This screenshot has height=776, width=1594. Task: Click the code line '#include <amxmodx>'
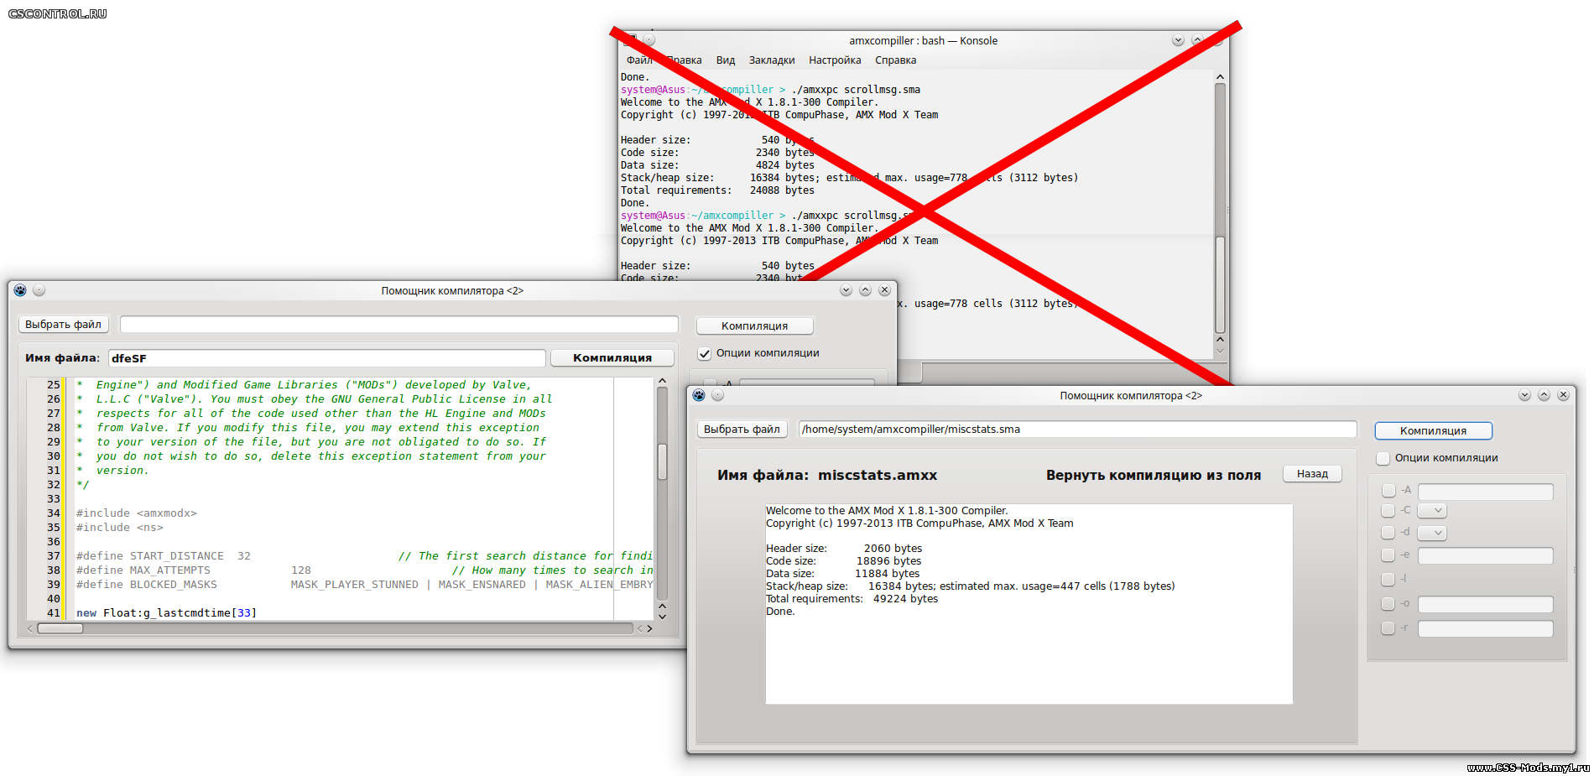click(x=137, y=513)
